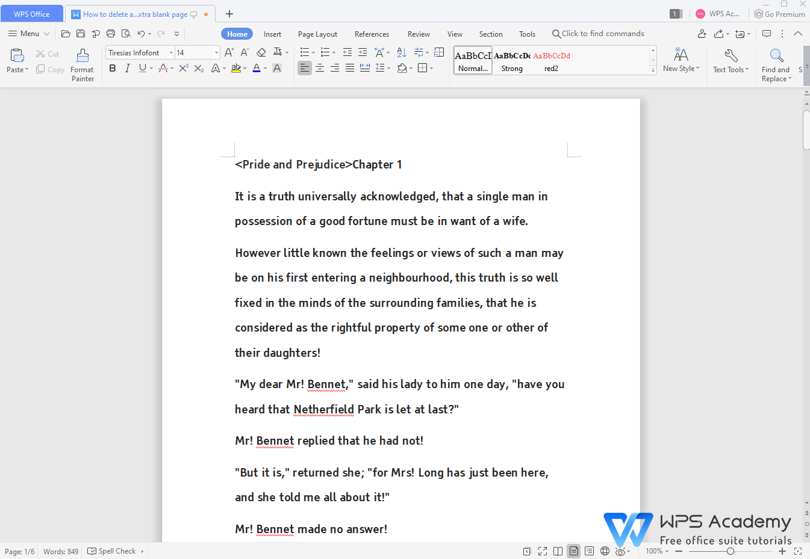The width and height of the screenshot is (810, 559).
Task: Toggle Italic formatting
Action: point(128,69)
